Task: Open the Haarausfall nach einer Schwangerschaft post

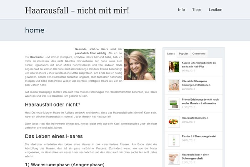Action: coord(195,157)
